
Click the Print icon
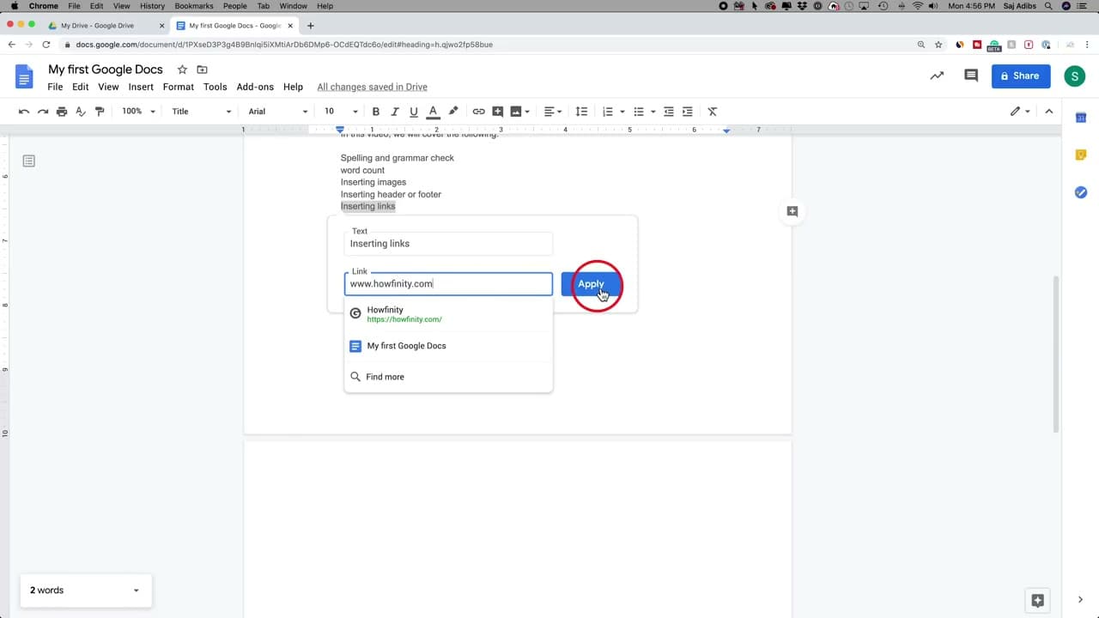[x=62, y=112]
